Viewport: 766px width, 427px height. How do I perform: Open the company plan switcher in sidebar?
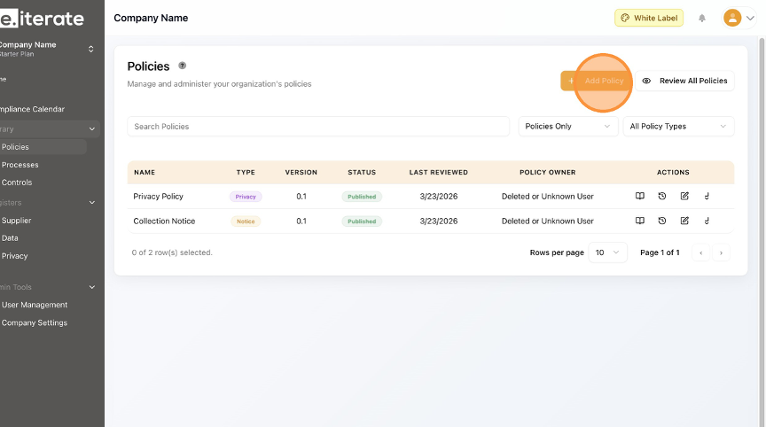click(x=90, y=49)
